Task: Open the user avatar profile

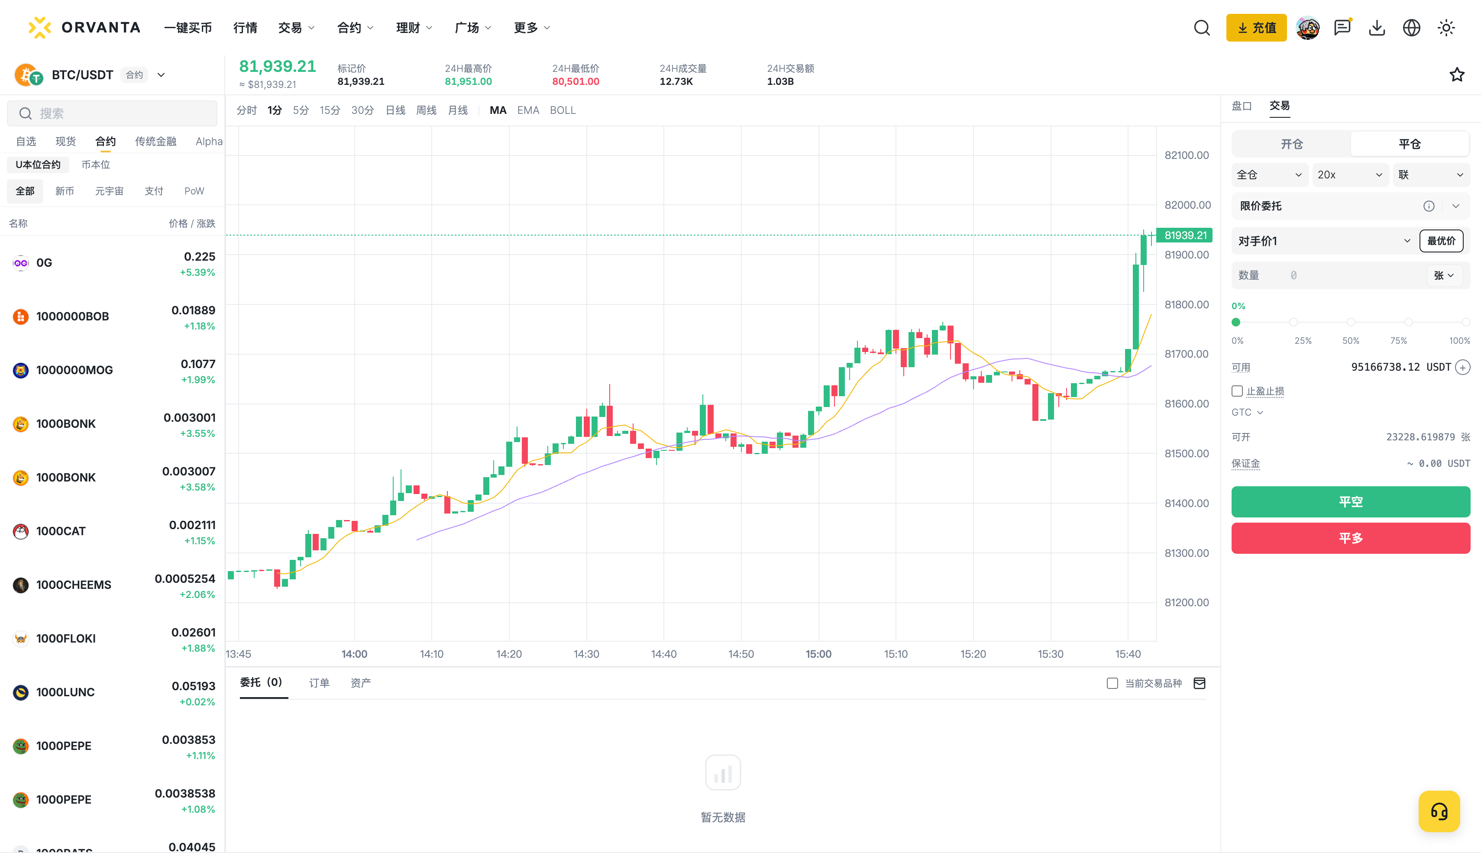Action: (x=1308, y=28)
